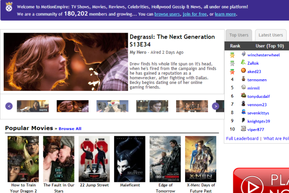Click tonyducdalf's avatar icon

tap(243, 95)
